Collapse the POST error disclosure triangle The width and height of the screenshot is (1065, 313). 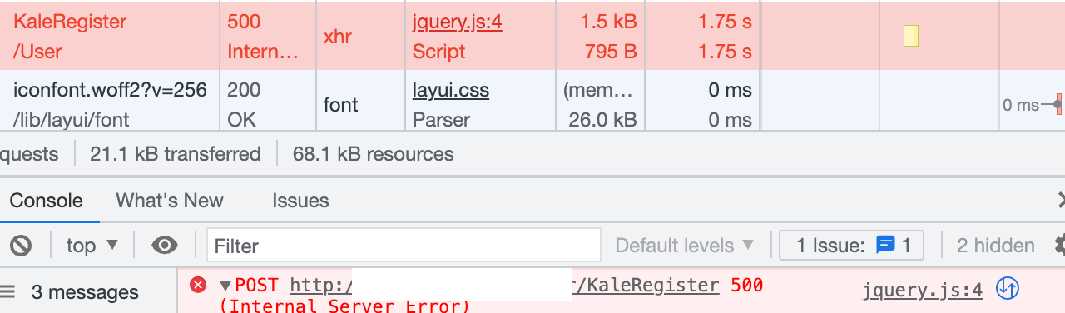tap(225, 286)
